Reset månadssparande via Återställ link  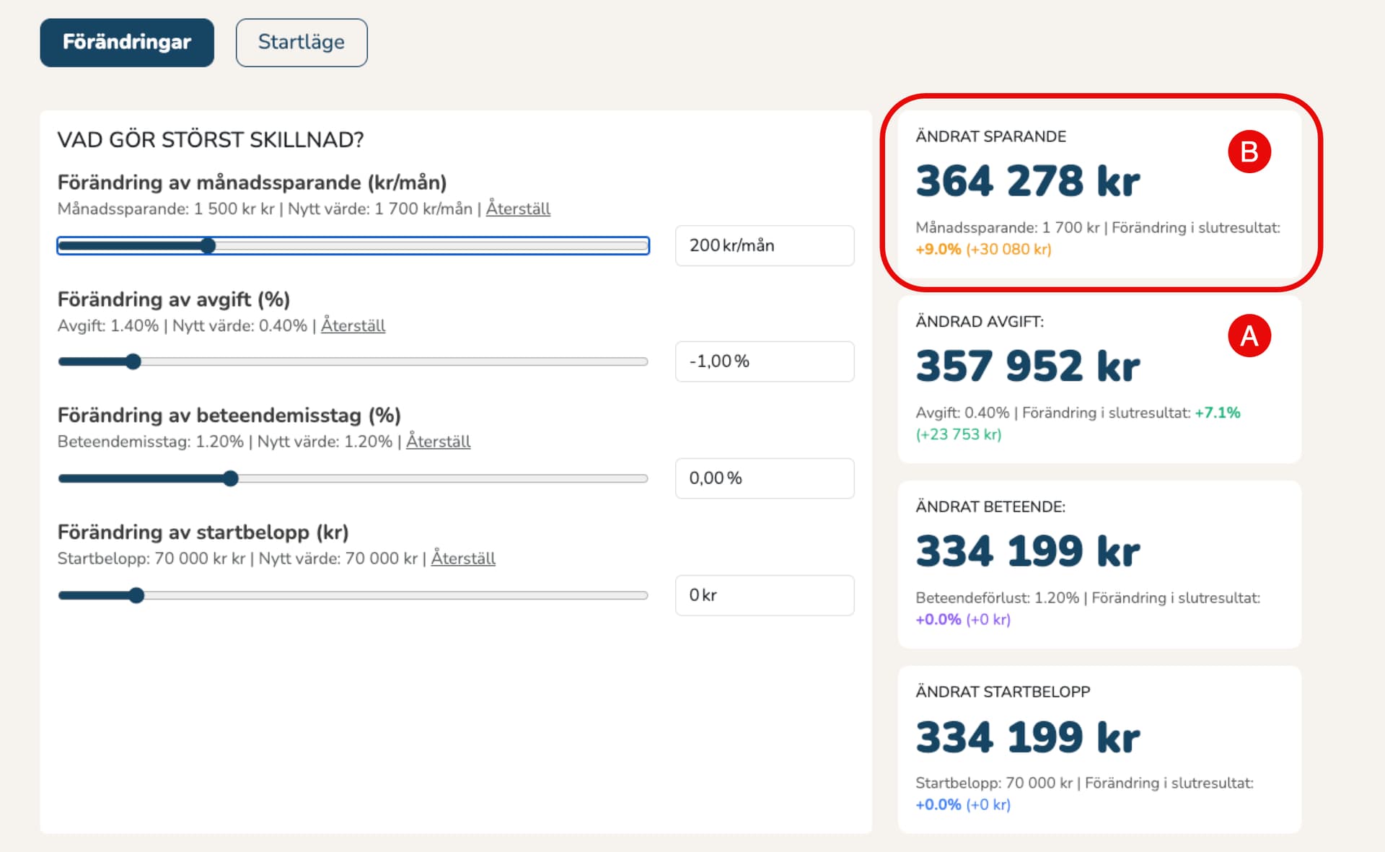[x=518, y=209]
